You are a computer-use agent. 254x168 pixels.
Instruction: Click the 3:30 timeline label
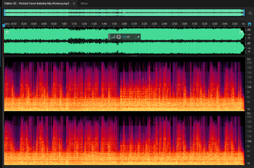215,24
